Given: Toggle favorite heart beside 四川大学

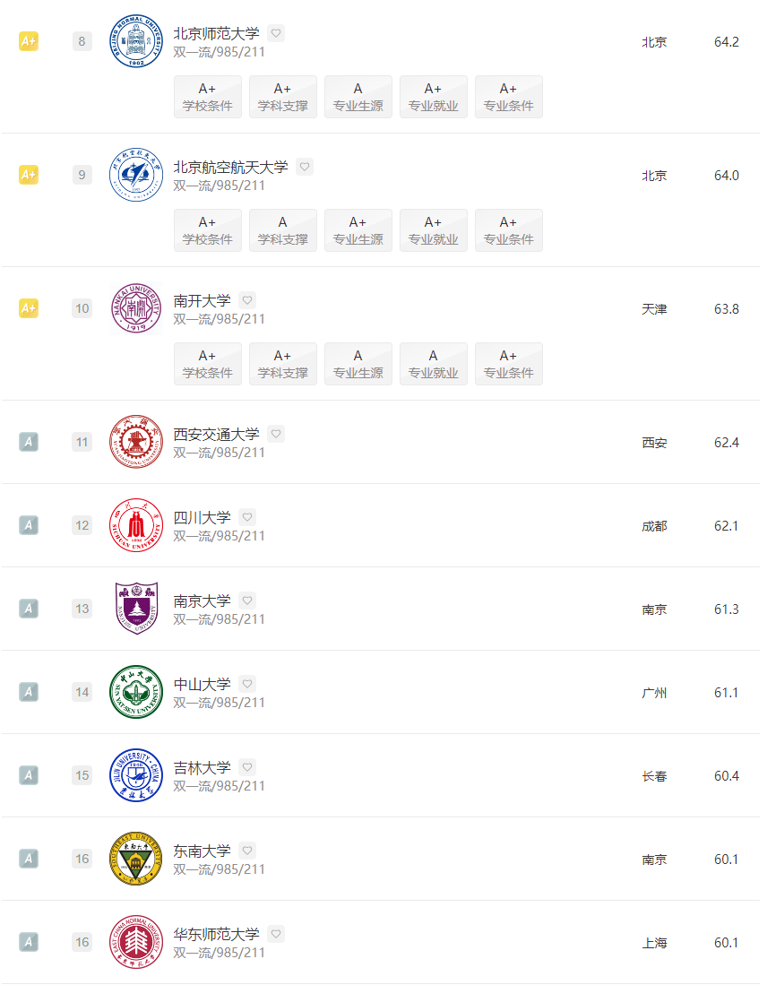Looking at the screenshot, I should (x=247, y=517).
